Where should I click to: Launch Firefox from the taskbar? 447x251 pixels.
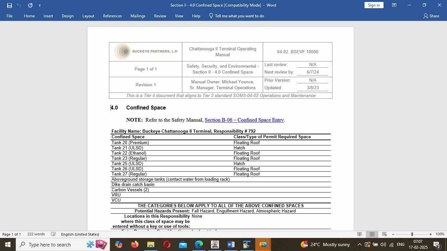click(134, 244)
